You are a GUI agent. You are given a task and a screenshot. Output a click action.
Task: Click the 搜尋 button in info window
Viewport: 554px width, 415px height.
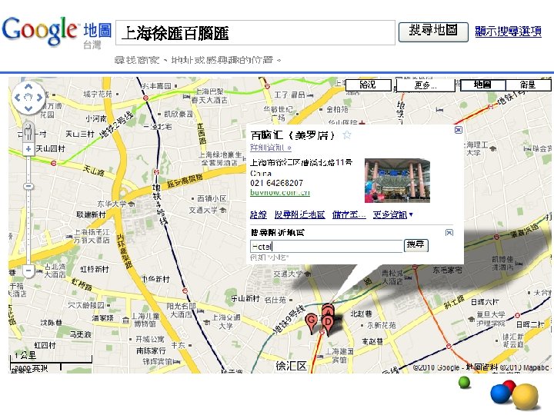[x=415, y=245]
